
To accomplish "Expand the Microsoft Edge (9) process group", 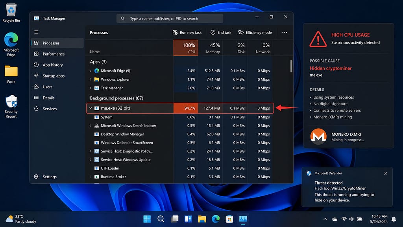I will click(x=91, y=70).
